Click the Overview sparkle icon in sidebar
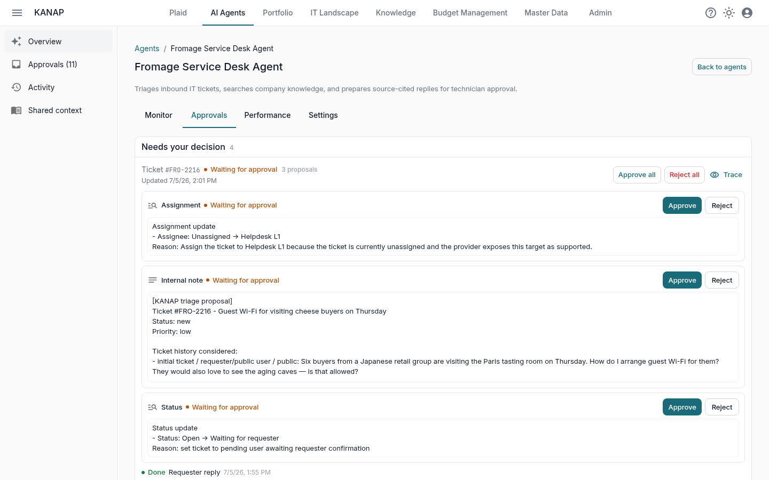The height and width of the screenshot is (480, 769). tap(17, 41)
